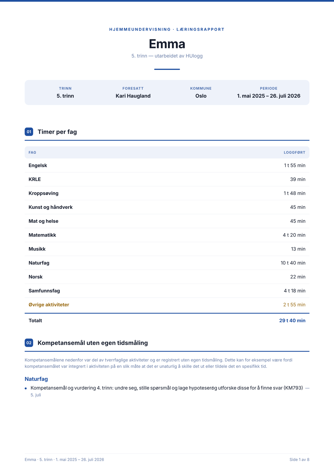
Task: Click the Totalt 29 t 40 min value
Action: 292,320
